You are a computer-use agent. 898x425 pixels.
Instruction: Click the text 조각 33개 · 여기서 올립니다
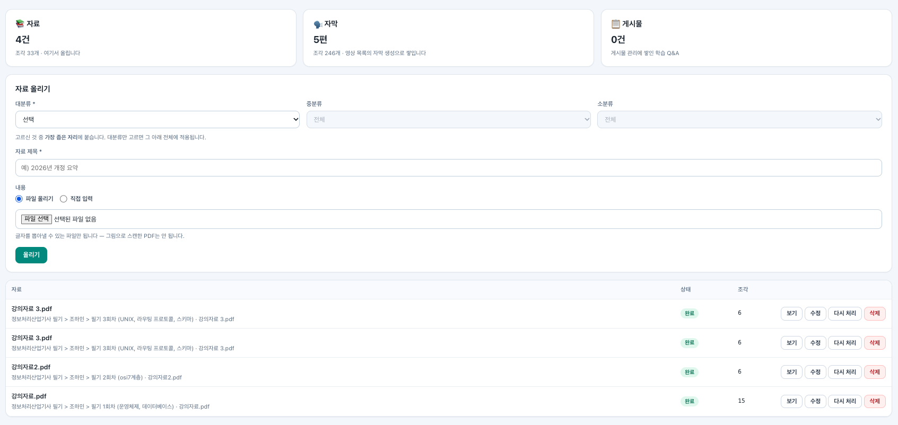pos(48,53)
